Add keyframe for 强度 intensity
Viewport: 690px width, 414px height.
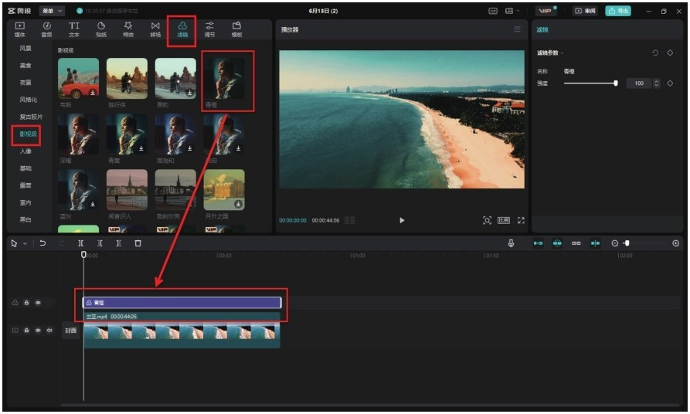[670, 83]
